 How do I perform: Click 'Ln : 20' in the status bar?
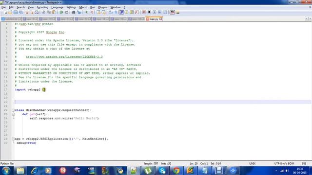pyautogui.click(x=194, y=164)
